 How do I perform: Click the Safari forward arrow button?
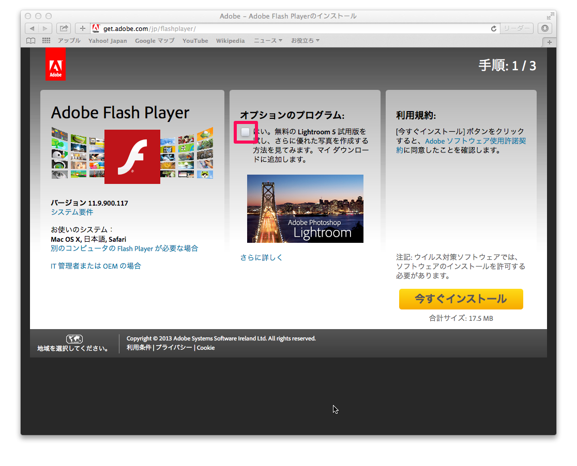coord(45,28)
